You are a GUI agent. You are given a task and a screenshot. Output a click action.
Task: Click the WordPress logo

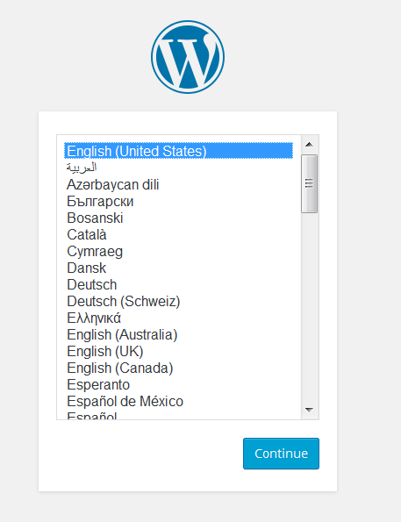coord(188,57)
